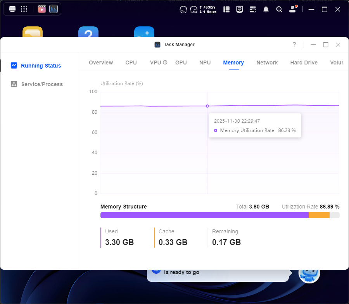Open the app grid launcher
This screenshot has height=304, width=349.
[x=24, y=9]
